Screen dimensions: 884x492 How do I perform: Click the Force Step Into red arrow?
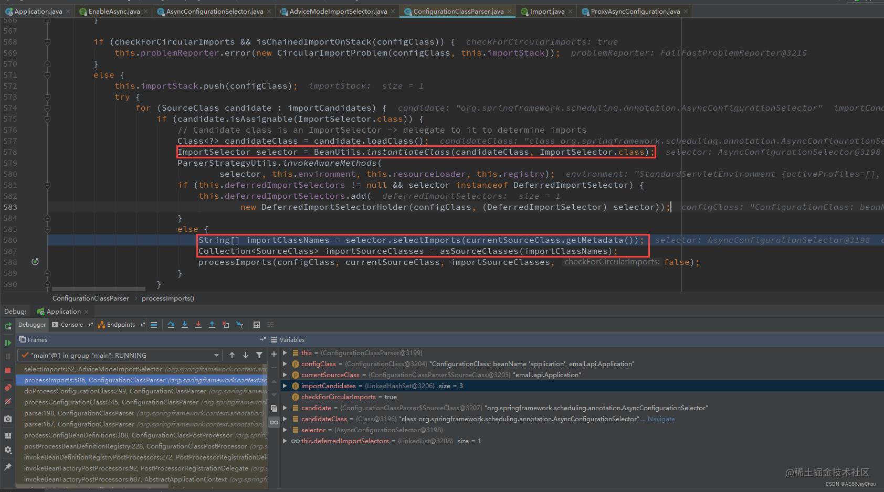pyautogui.click(x=198, y=325)
